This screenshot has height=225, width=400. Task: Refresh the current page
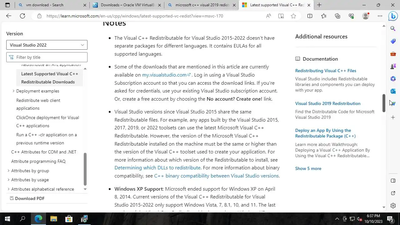pyautogui.click(x=22, y=16)
